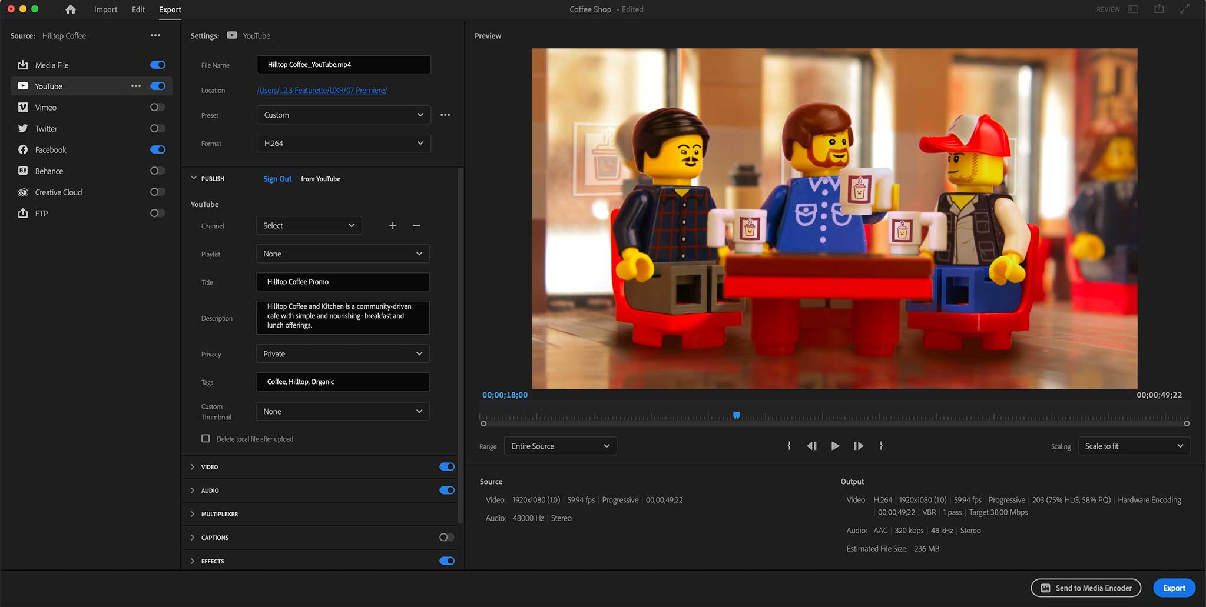The image size is (1206, 607).
Task: Open preset more options three-dot button
Action: click(x=445, y=115)
